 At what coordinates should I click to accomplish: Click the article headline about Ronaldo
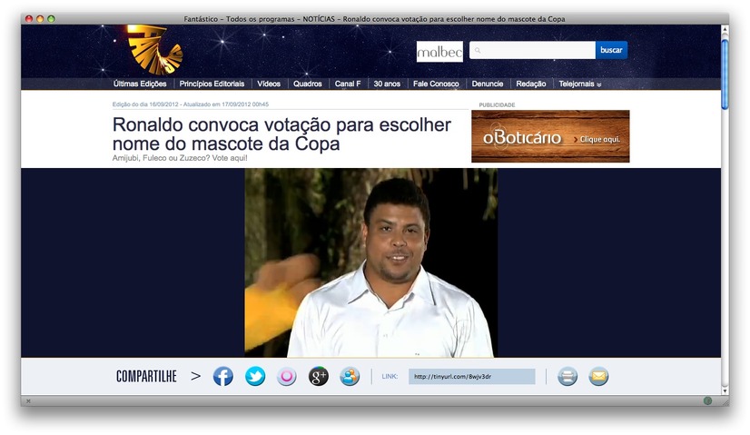[x=281, y=134]
